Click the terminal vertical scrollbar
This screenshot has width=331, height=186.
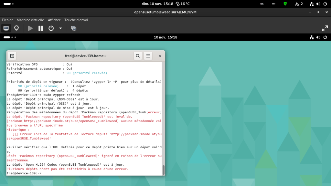point(163,170)
